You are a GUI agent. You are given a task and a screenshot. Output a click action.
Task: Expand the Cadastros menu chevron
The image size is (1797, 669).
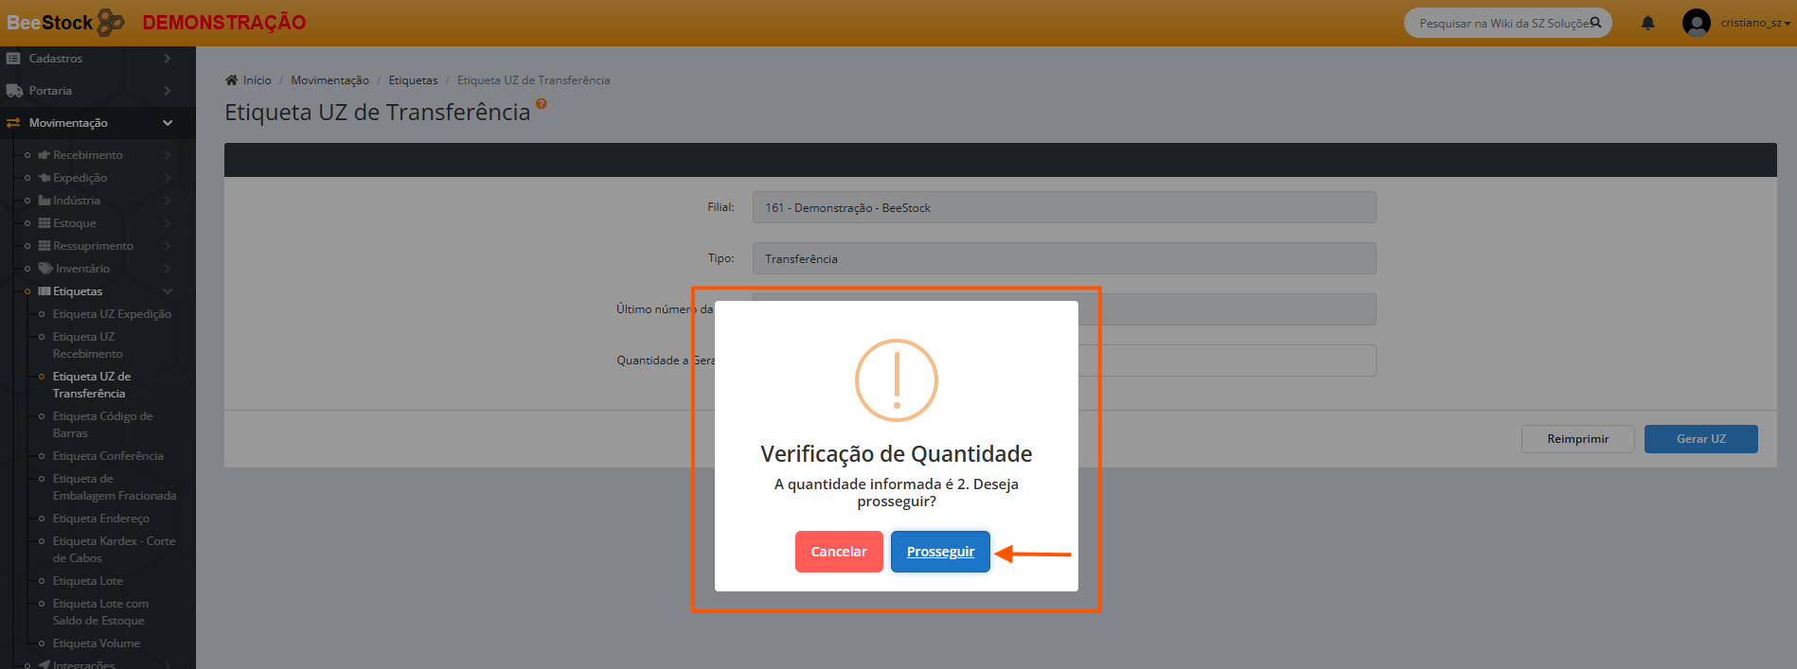click(168, 59)
